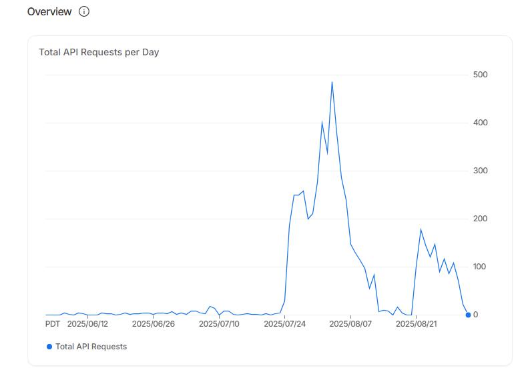Click the 500 label on the y-axis
The width and height of the screenshot is (524, 378).
point(481,75)
